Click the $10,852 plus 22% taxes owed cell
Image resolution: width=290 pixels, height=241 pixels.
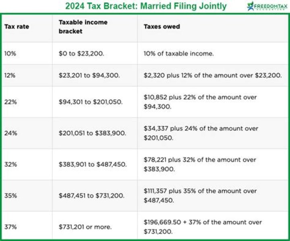(x=200, y=102)
